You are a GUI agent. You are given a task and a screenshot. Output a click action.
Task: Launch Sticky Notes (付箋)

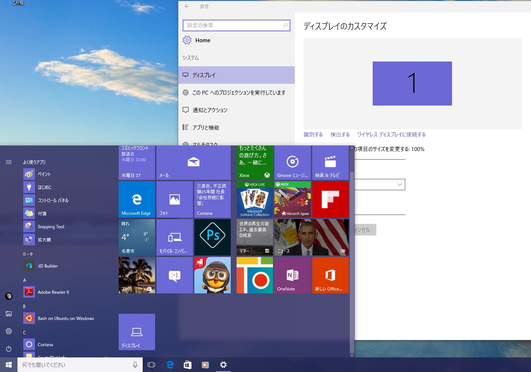[66, 213]
